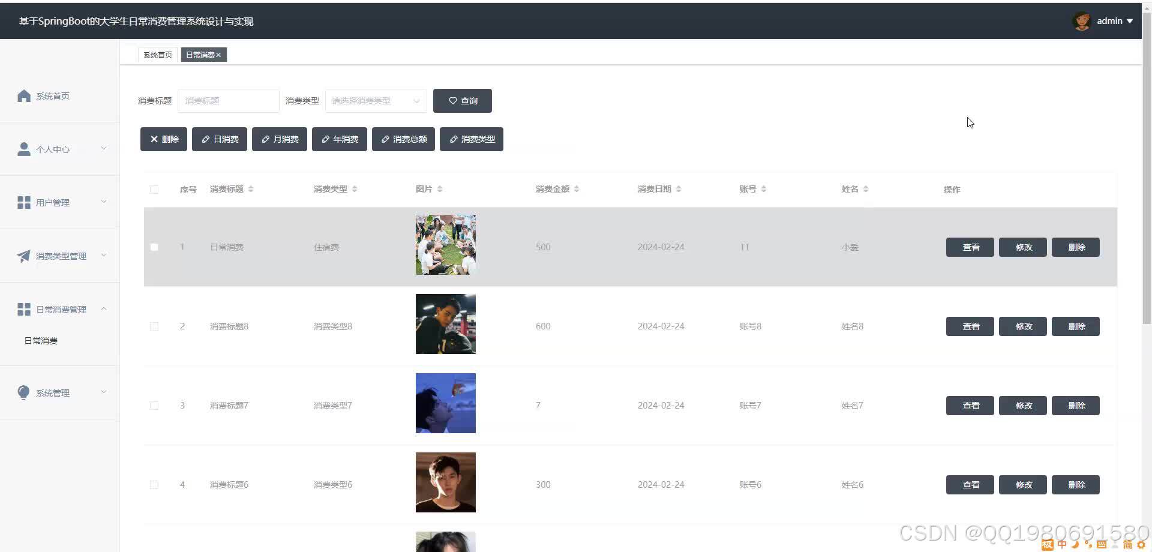Click 修改 for row 1 日常消费
The width and height of the screenshot is (1152, 552).
tap(1023, 247)
